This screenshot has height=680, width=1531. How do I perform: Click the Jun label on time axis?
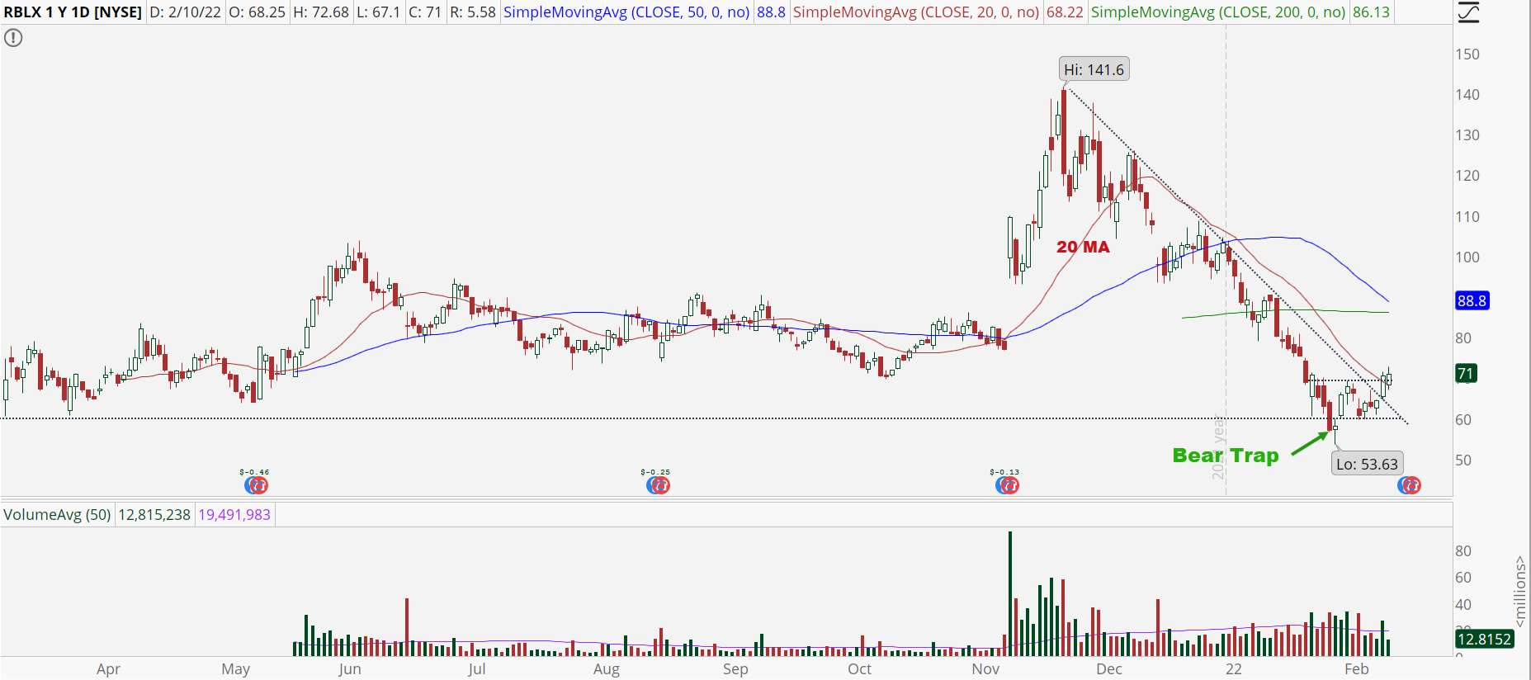(x=349, y=668)
